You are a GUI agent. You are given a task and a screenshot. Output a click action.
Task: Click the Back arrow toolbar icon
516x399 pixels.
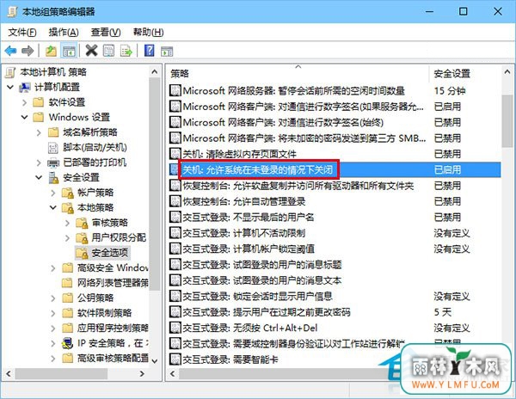coord(11,51)
